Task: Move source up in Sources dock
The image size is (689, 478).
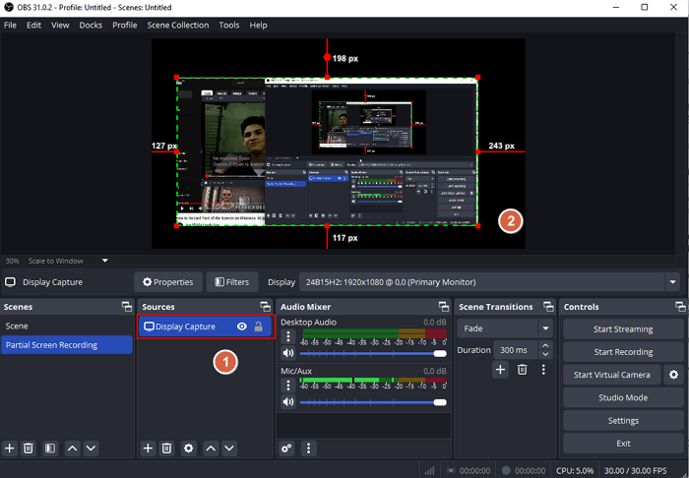Action: 211,448
